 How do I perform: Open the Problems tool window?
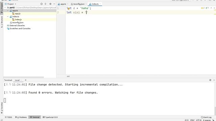(x=21, y=117)
